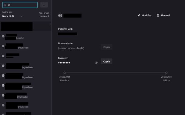
Task: Click globe icon of last @outlook.it entry
Action: point(3,105)
